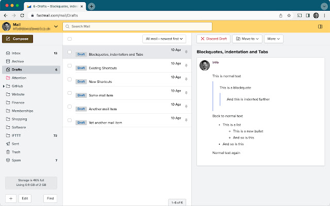
Task: Open the All mail newest first dropdown
Action: pyautogui.click(x=164, y=39)
